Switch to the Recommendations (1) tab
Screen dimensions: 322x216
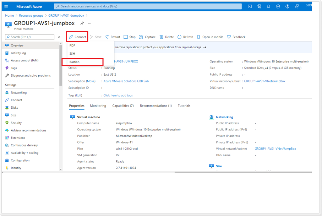pyautogui.click(x=155, y=106)
